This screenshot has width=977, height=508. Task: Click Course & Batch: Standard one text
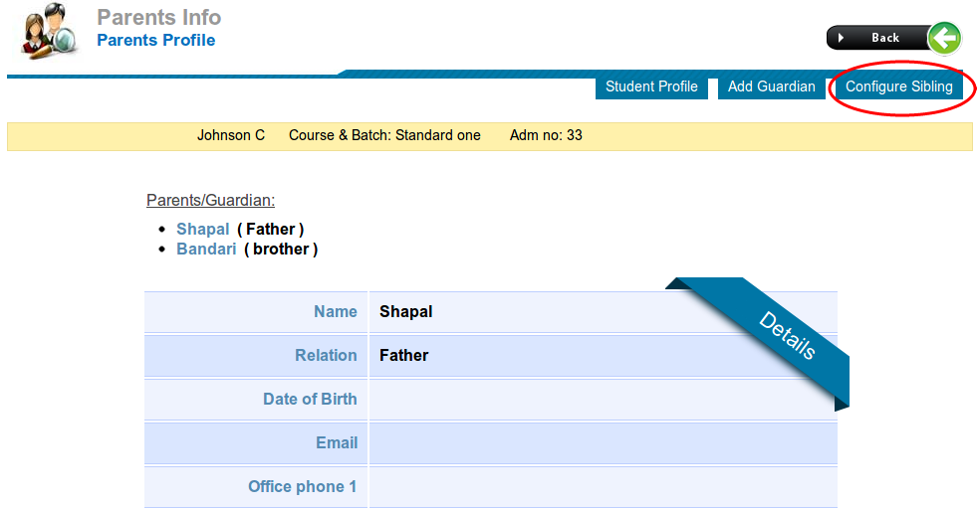[x=384, y=135]
